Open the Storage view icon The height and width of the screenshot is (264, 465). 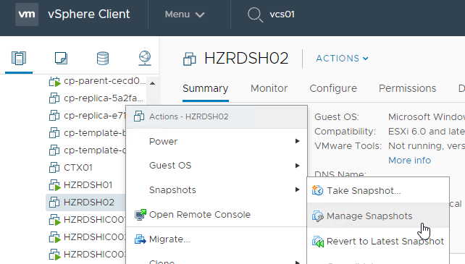tap(103, 58)
